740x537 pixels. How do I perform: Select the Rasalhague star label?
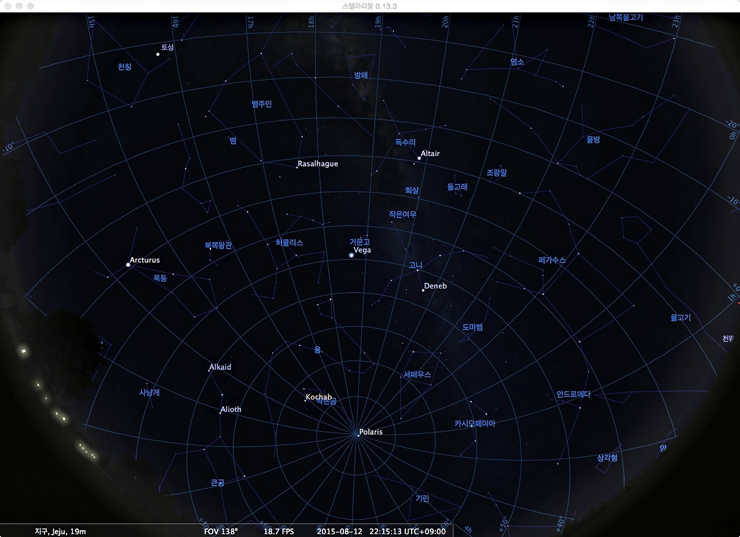(x=318, y=164)
